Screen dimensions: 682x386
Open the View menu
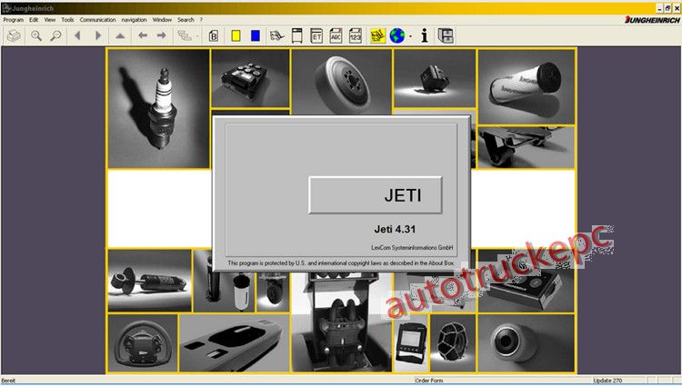pos(50,20)
